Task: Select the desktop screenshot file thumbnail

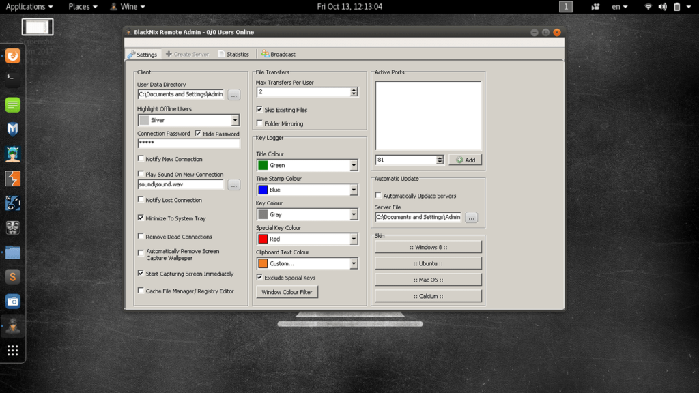Action: click(38, 27)
